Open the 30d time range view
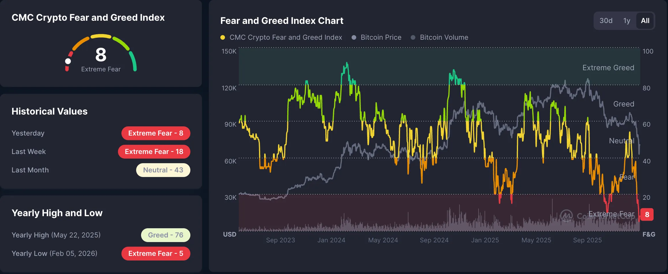Screen dimensions: 668x274 pyautogui.click(x=606, y=20)
